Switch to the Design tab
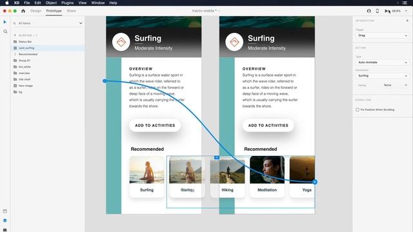 pyautogui.click(x=36, y=11)
